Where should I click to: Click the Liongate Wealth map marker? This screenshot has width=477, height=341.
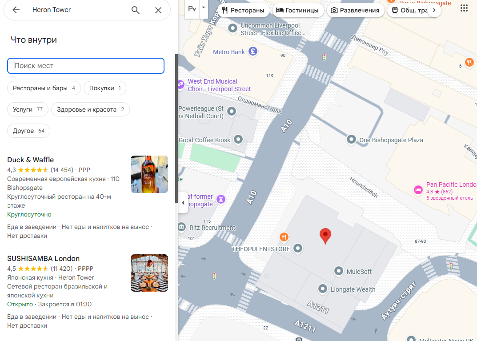[x=323, y=289]
